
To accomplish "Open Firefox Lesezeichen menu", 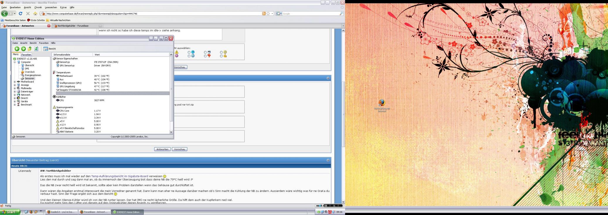I will click(x=51, y=7).
